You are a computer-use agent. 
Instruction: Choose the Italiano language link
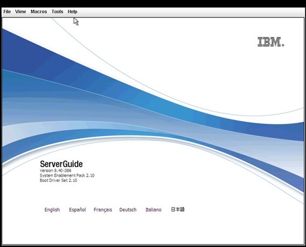click(154, 210)
